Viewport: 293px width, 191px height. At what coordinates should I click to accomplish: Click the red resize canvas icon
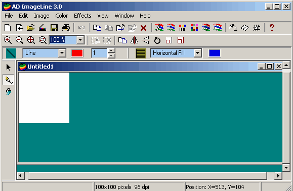coord(181,40)
